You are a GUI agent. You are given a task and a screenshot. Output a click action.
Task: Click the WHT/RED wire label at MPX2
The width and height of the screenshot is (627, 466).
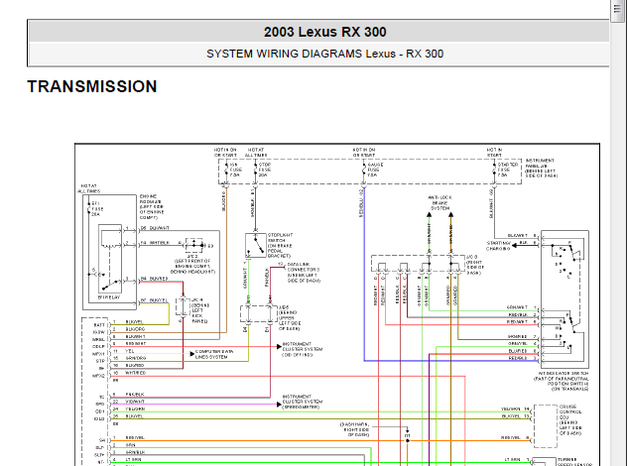pos(136,373)
